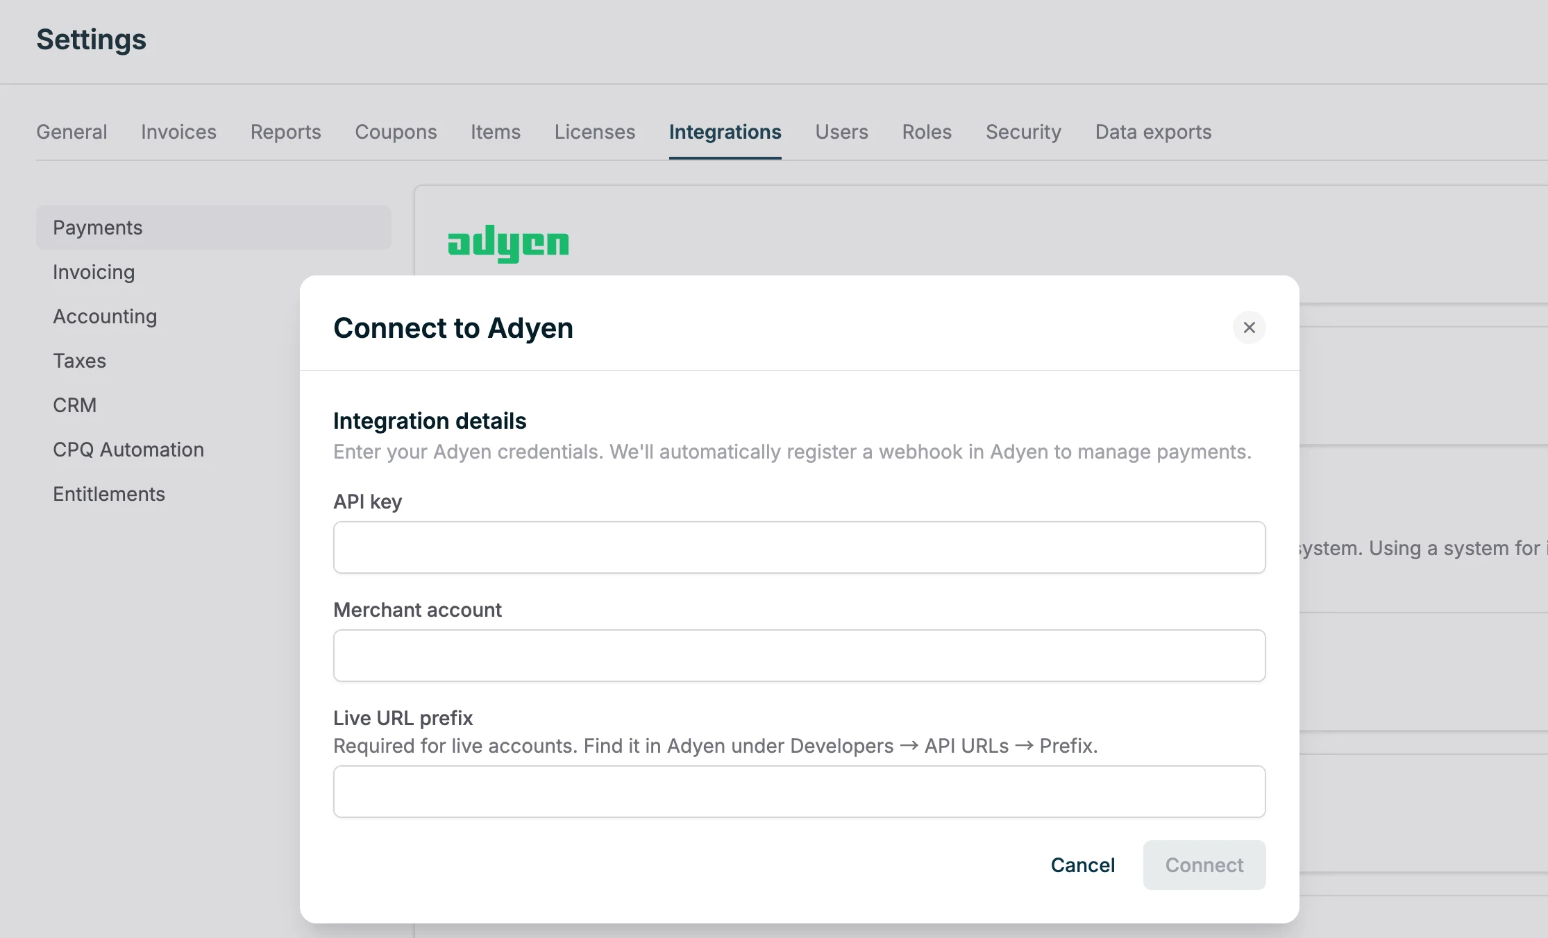The height and width of the screenshot is (938, 1548).
Task: Click the Live URL prefix label
Action: point(403,718)
